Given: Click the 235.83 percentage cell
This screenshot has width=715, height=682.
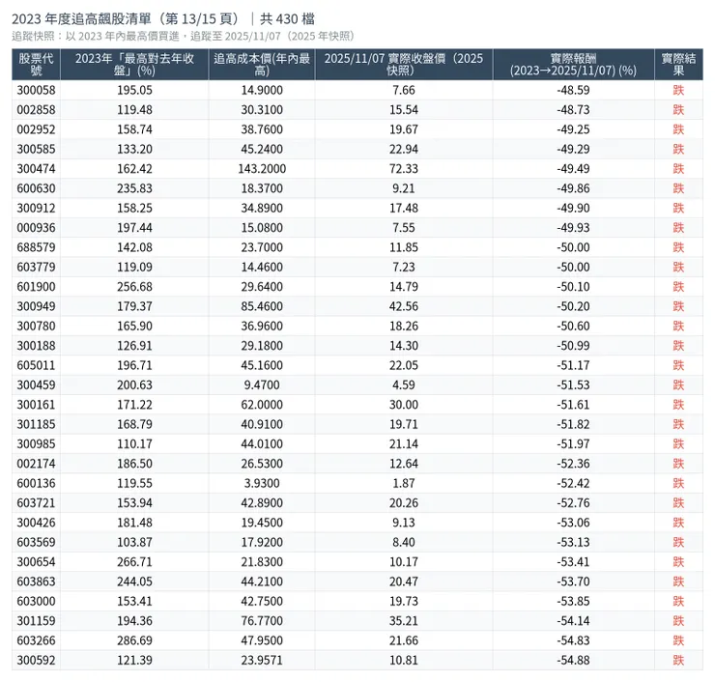Looking at the screenshot, I should click(x=134, y=188).
